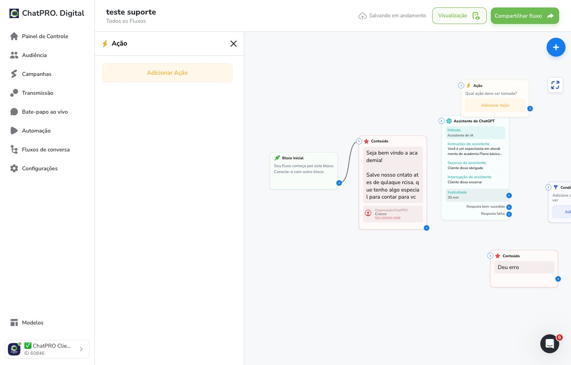Open Visualização preview button
Image resolution: width=571 pixels, height=365 pixels.
click(459, 16)
